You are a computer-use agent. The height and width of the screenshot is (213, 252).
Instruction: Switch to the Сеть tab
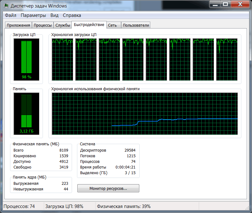tap(114, 25)
